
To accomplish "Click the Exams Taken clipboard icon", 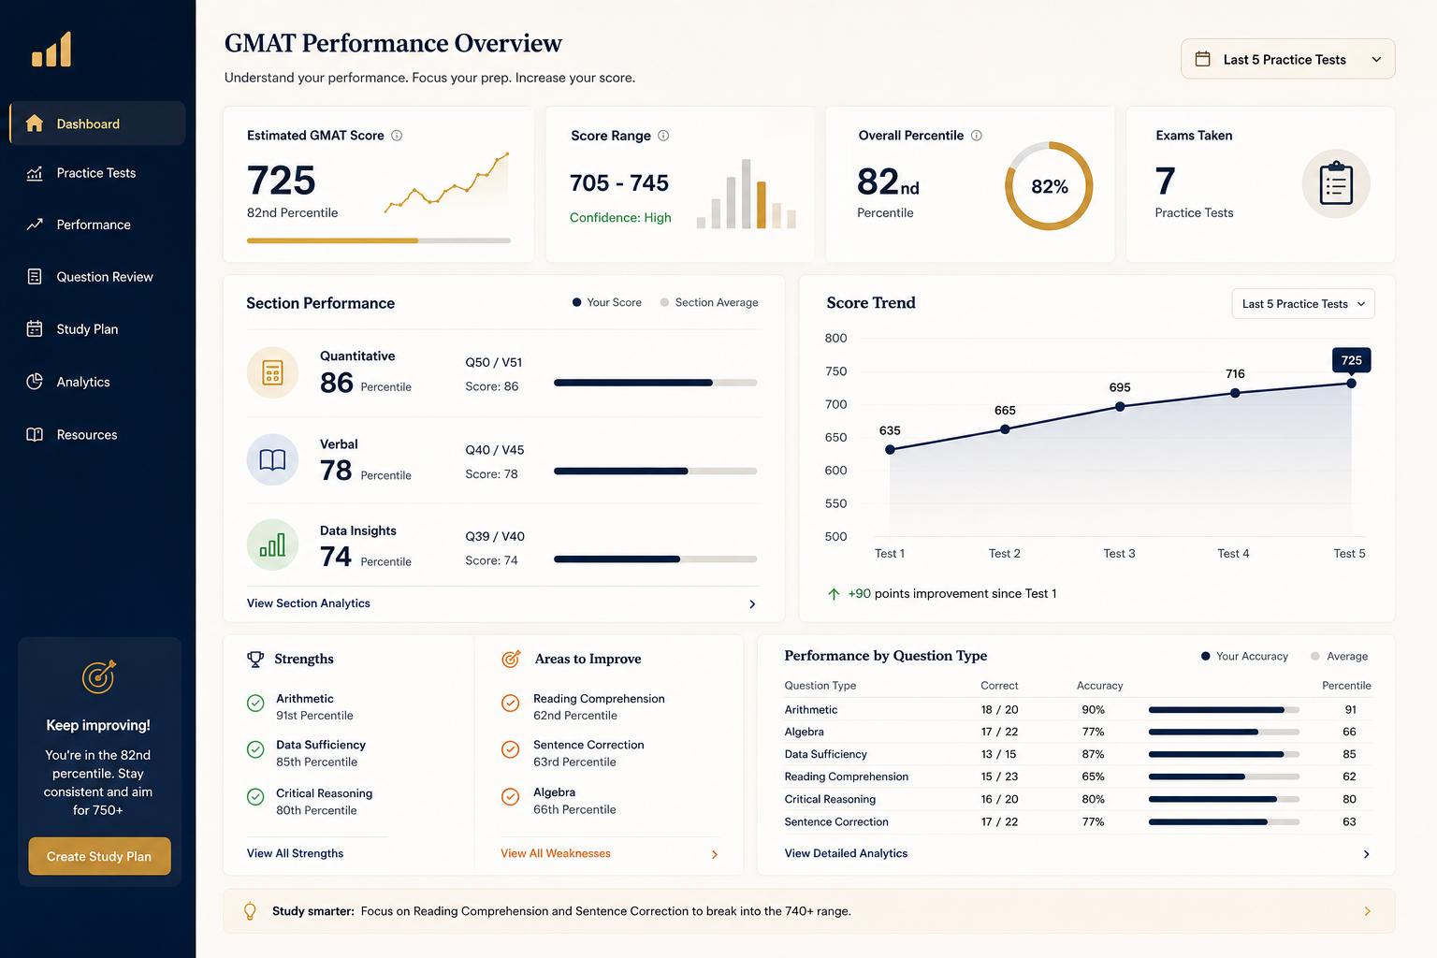I will coord(1336,183).
